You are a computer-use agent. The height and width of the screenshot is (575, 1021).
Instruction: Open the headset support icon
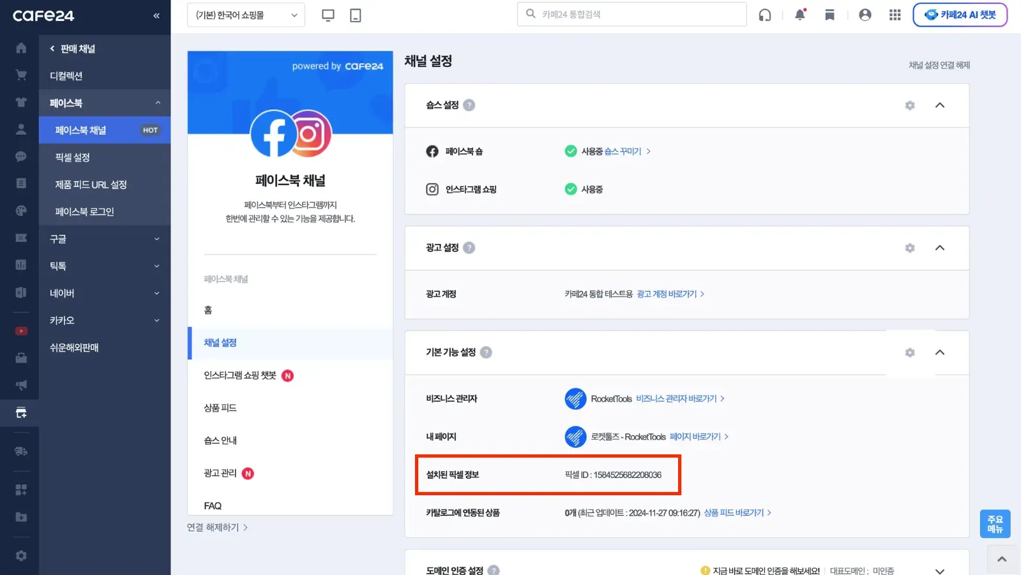(765, 15)
